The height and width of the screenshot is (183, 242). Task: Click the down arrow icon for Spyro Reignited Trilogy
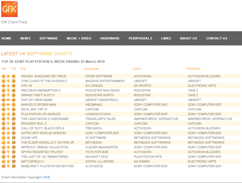click(x=8, y=152)
